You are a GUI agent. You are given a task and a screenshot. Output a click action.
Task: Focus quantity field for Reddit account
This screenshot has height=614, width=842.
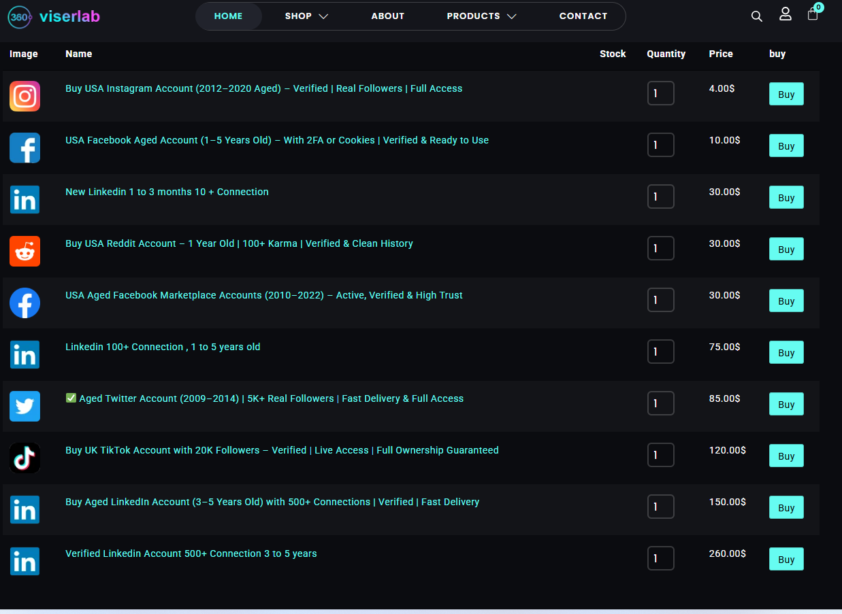(x=661, y=248)
